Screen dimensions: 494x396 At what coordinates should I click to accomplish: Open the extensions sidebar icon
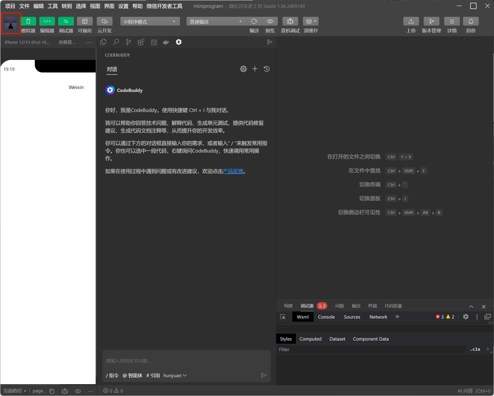[141, 42]
